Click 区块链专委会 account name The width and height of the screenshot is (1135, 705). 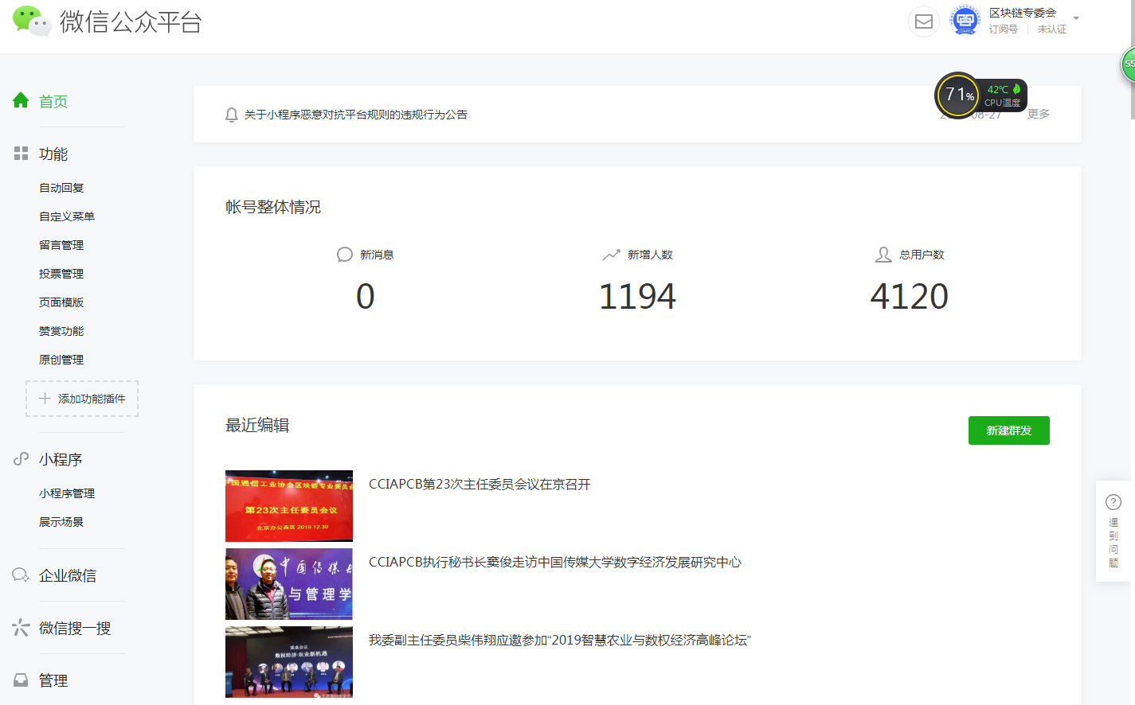point(1023,13)
